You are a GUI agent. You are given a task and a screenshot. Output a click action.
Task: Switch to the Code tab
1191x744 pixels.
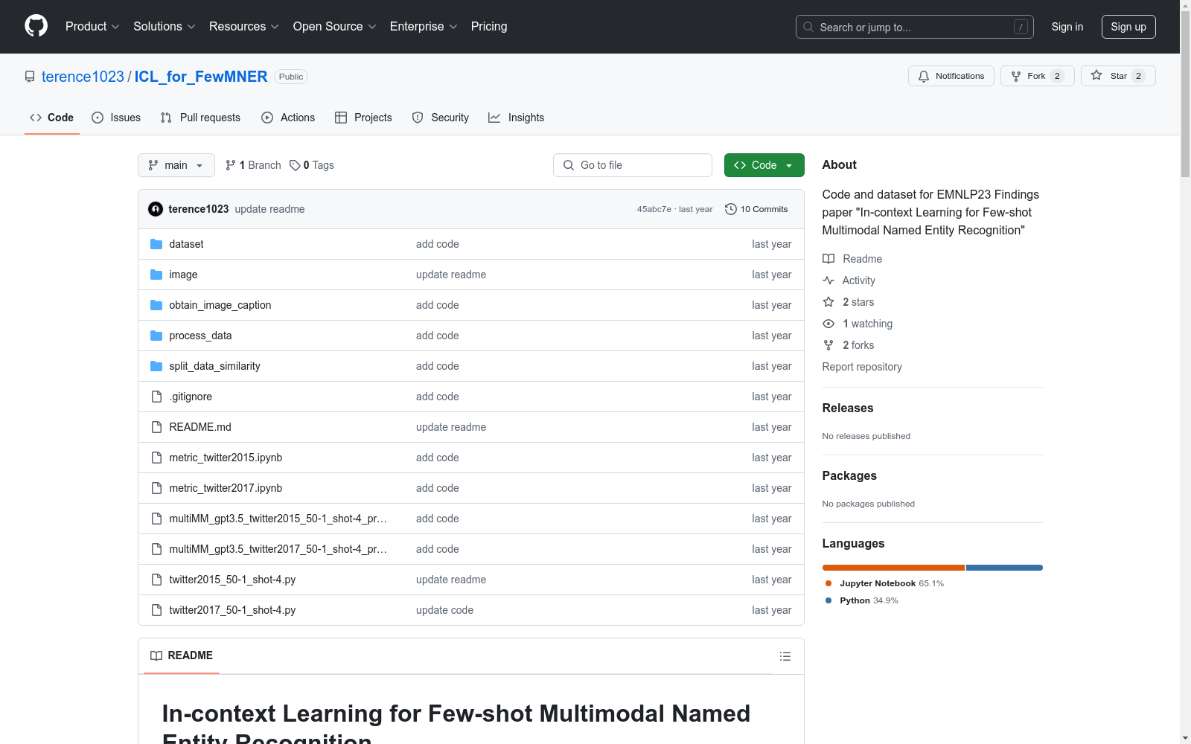[x=52, y=118]
